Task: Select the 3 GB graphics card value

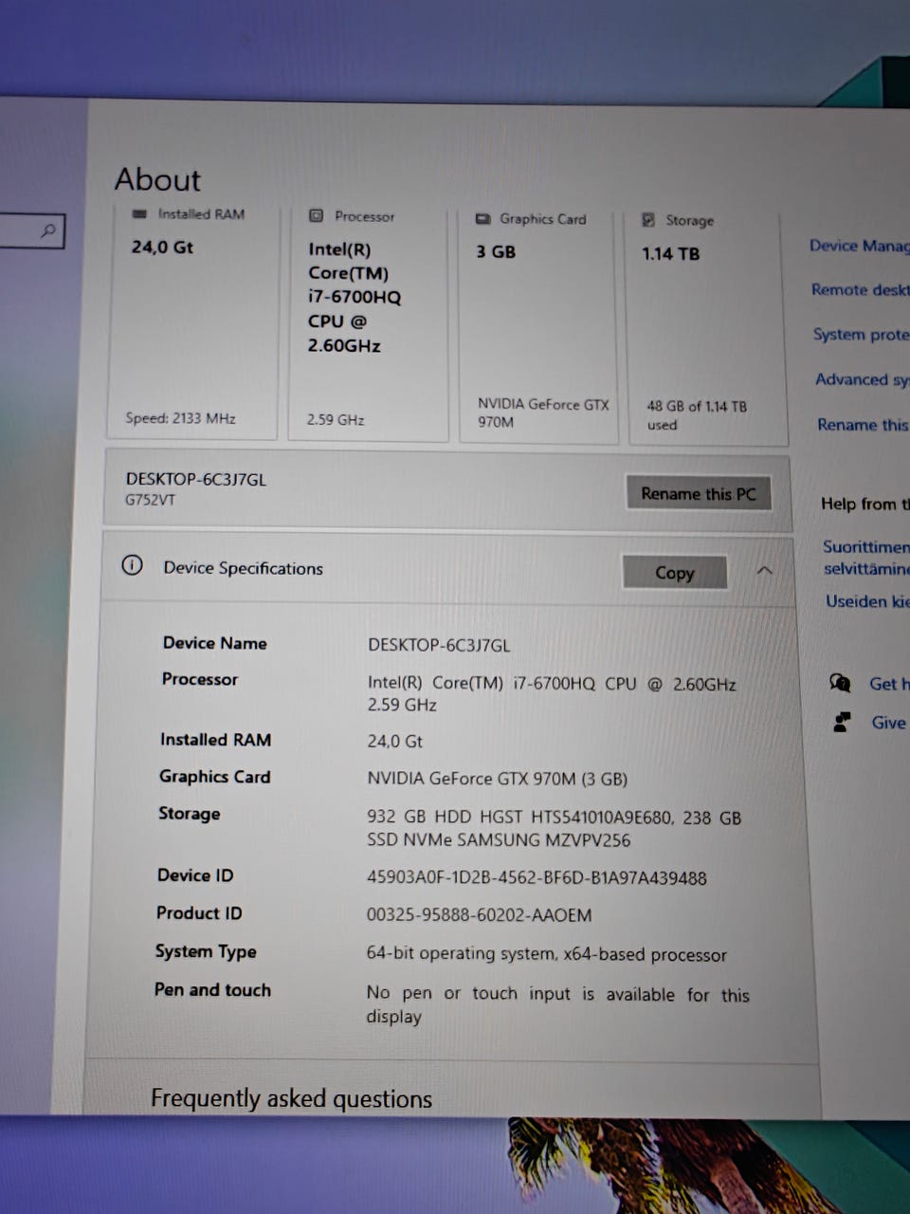Action: click(x=496, y=252)
